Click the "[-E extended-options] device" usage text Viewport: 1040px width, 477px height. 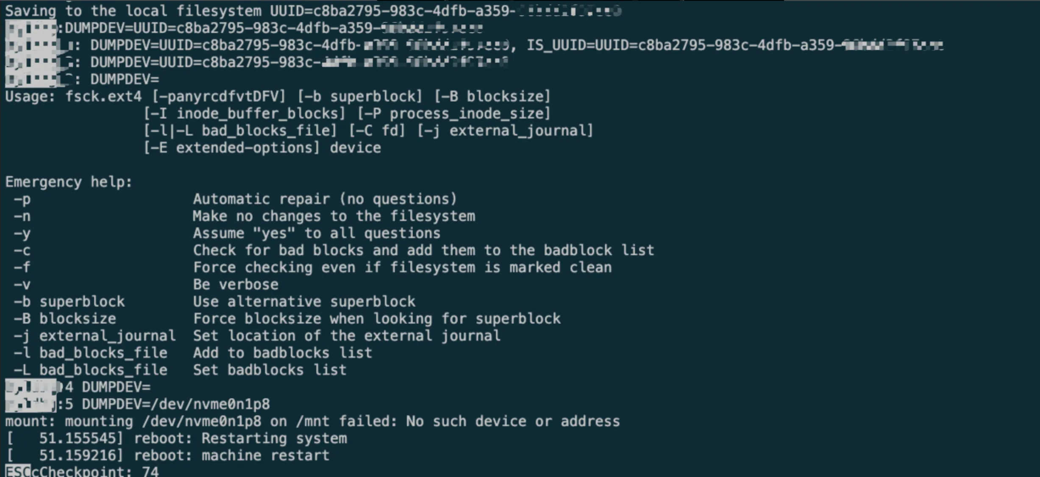(262, 148)
